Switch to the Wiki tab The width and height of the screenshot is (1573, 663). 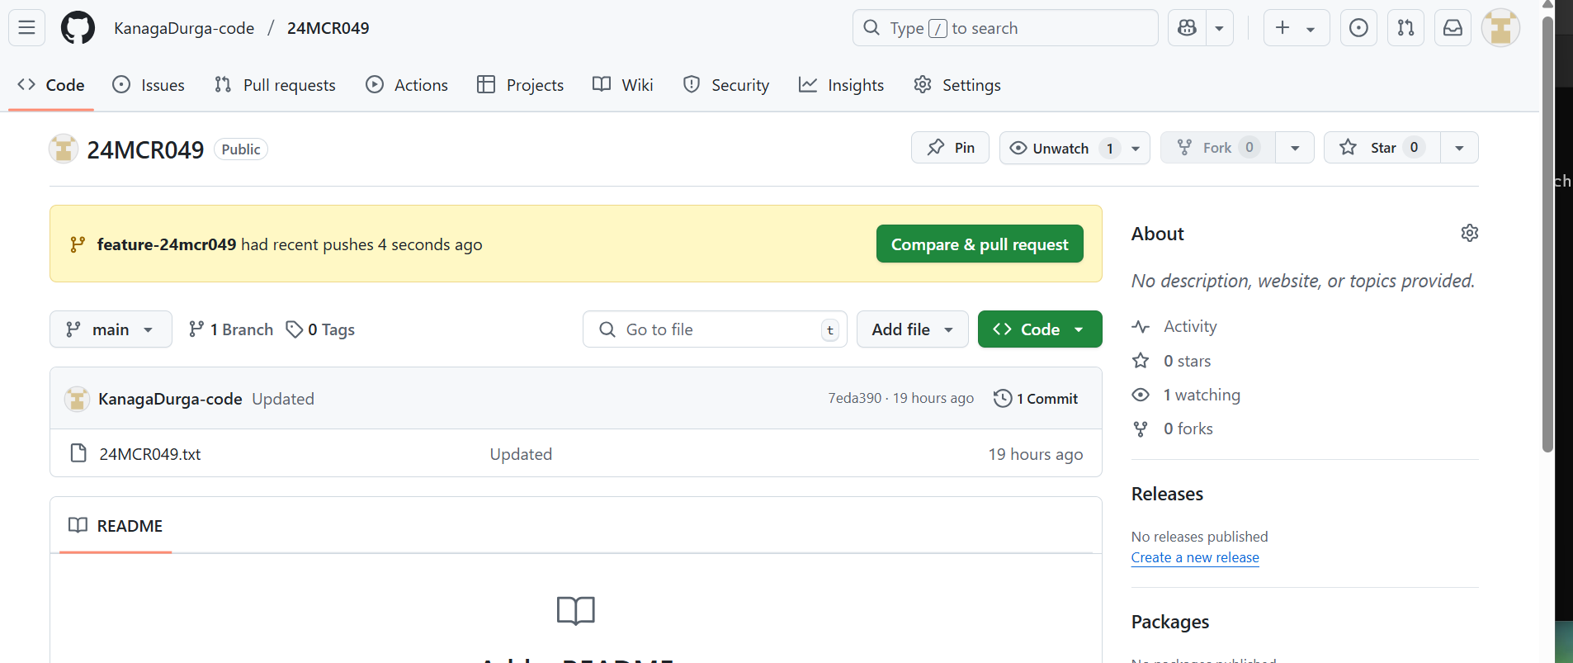[623, 85]
